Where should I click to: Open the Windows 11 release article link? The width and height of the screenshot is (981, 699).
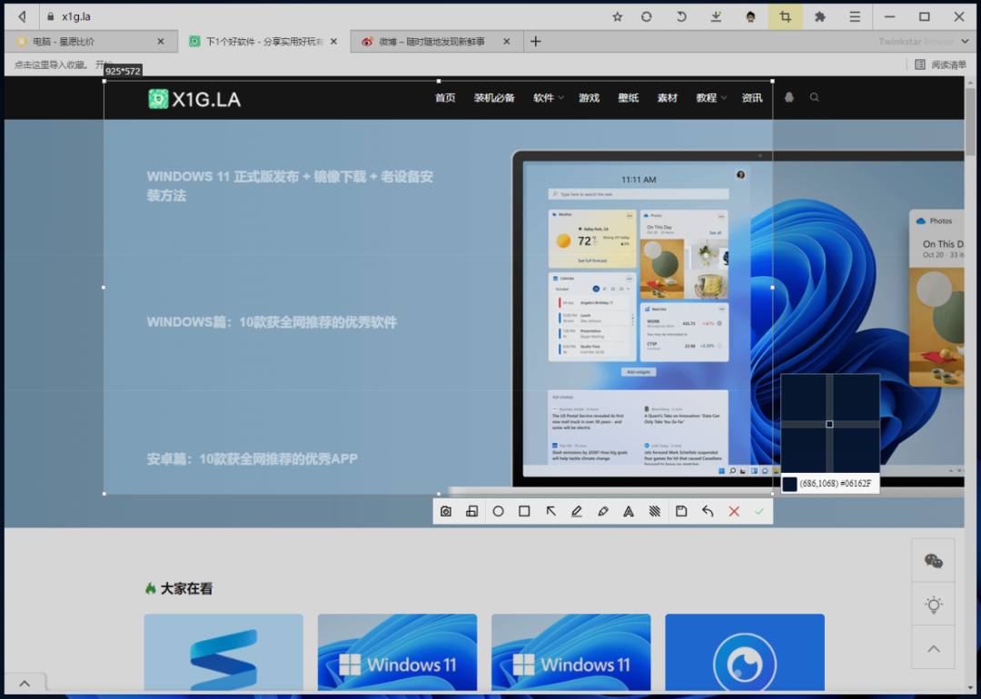pyautogui.click(x=291, y=185)
